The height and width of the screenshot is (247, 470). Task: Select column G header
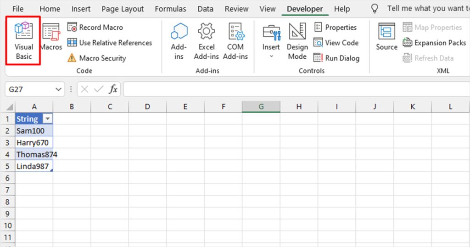pos(261,107)
